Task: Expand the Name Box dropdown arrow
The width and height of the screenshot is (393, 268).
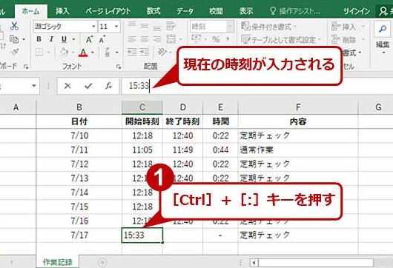Action: [x=34, y=86]
